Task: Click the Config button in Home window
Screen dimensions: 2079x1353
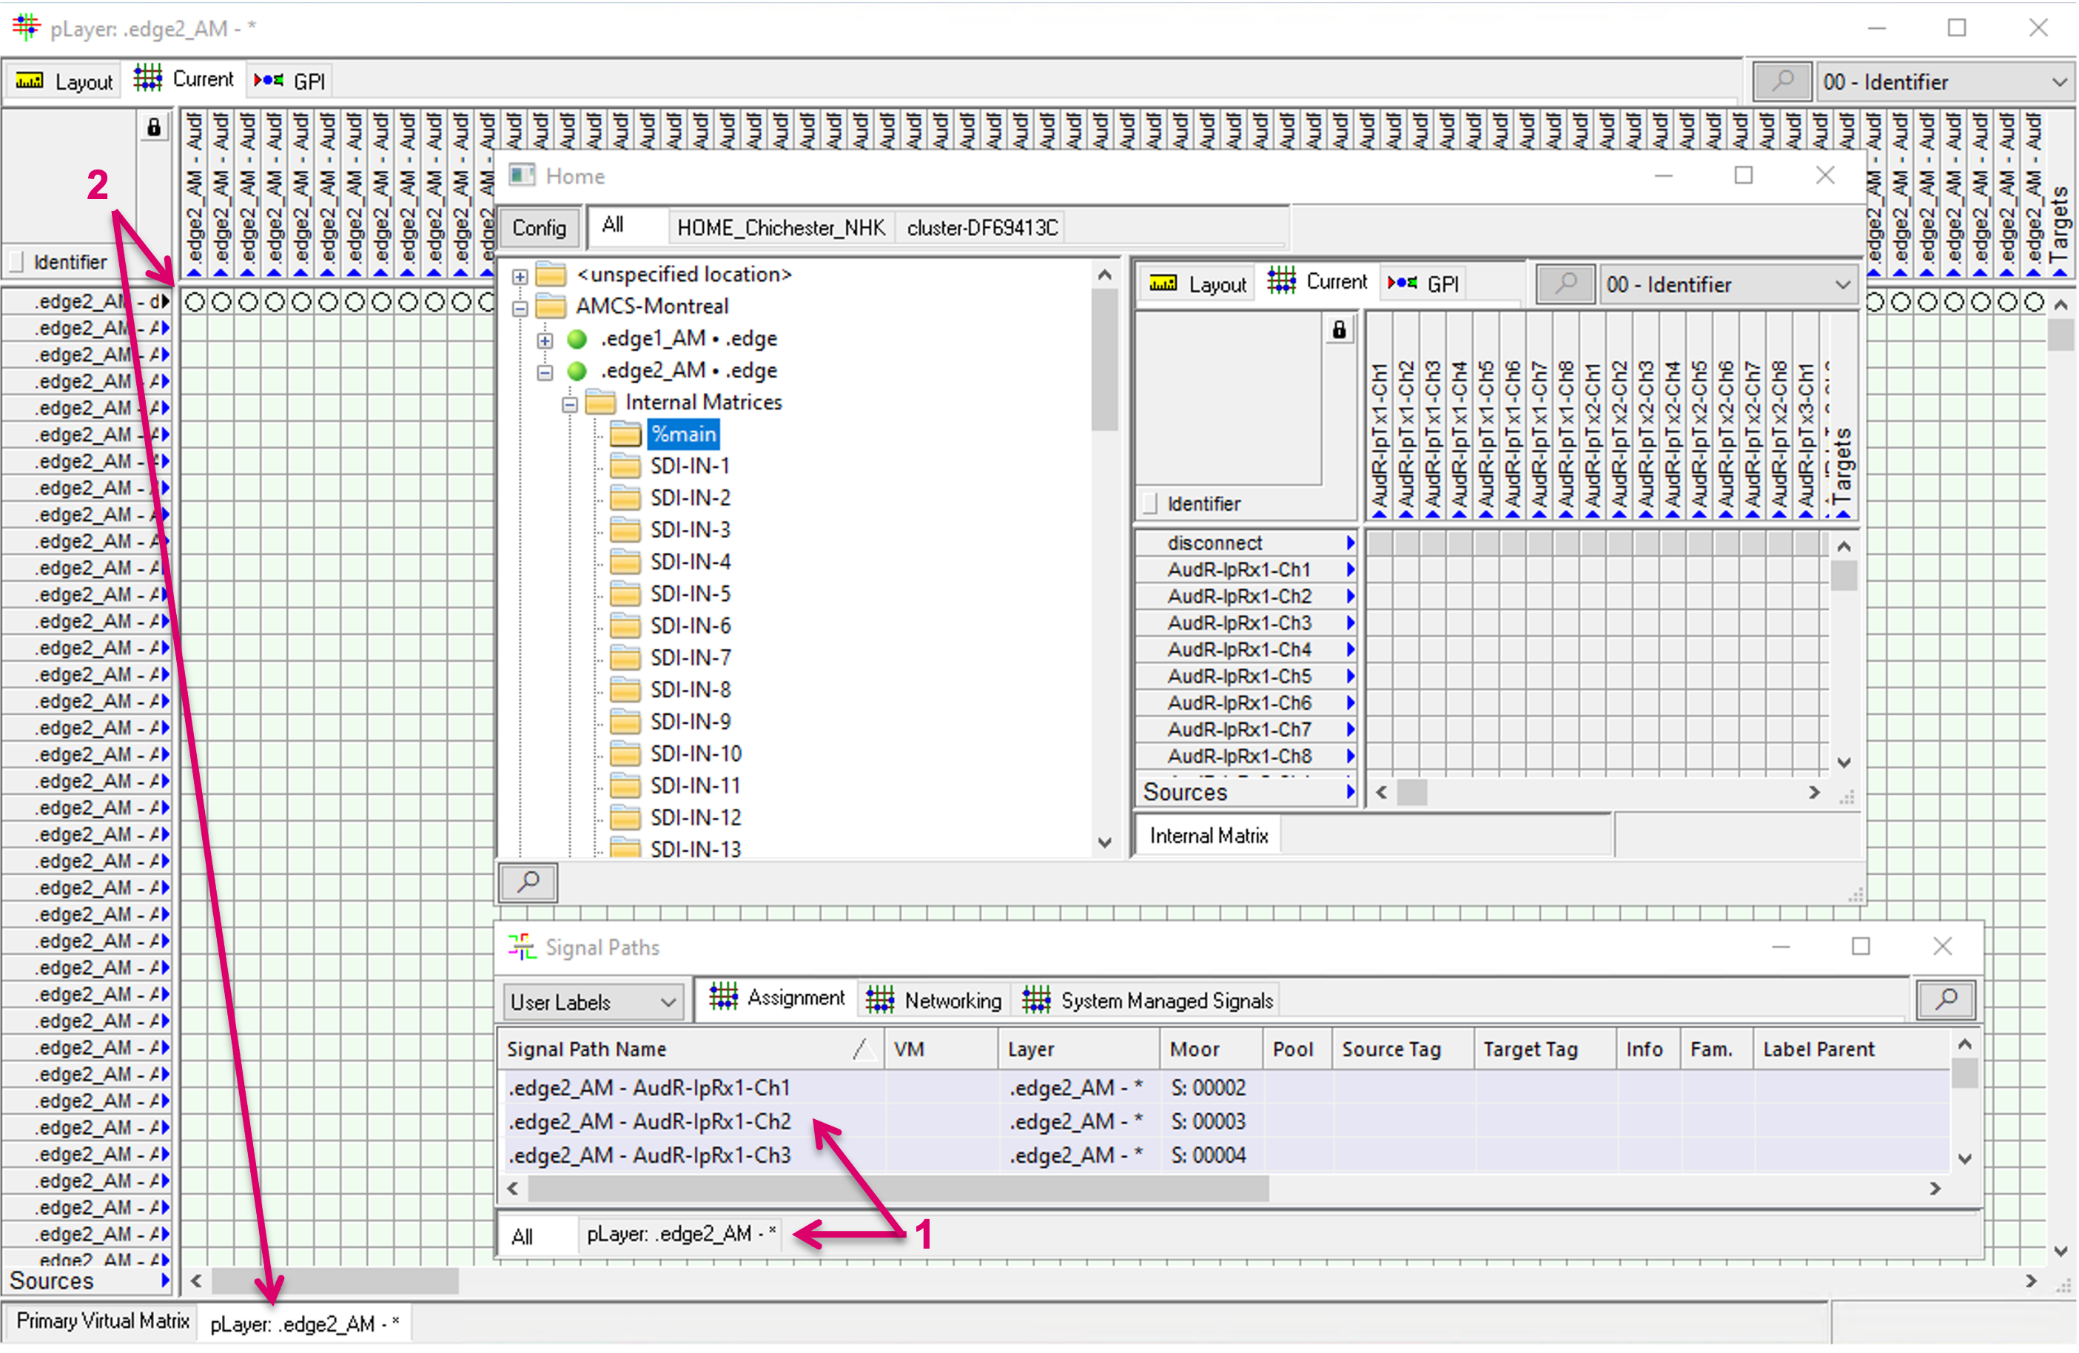Action: [539, 228]
